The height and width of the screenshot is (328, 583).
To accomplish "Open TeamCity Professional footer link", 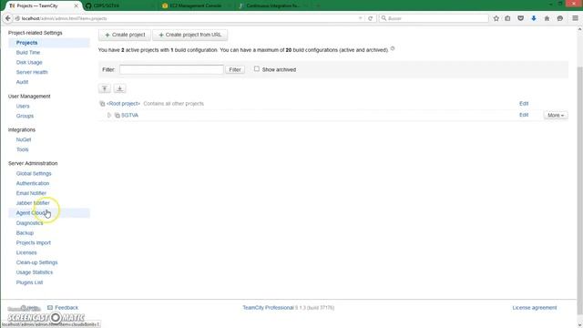I will [268, 308].
